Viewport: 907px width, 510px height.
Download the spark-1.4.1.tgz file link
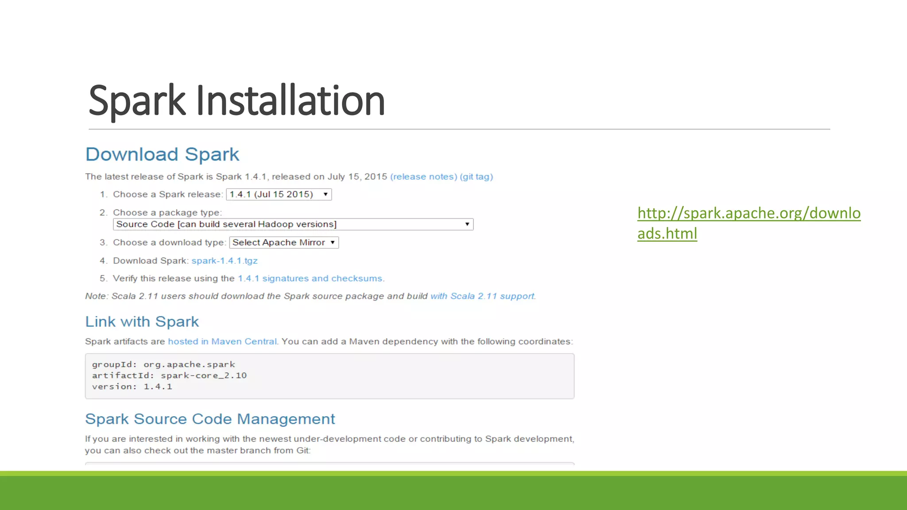coord(225,261)
